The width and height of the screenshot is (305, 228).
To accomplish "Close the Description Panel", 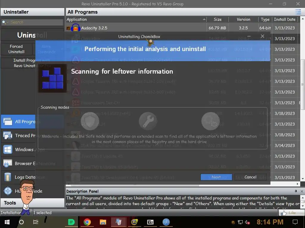I will coord(302,191).
